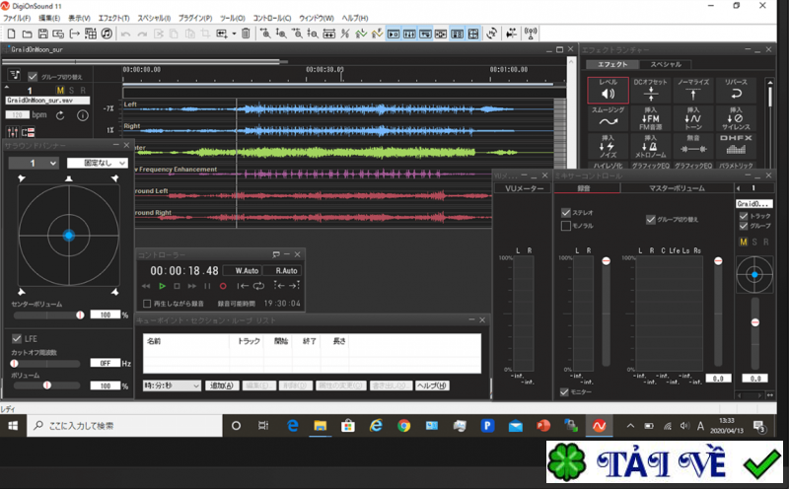Click the green Play button in controller
The height and width of the screenshot is (489, 789).
pyautogui.click(x=163, y=286)
